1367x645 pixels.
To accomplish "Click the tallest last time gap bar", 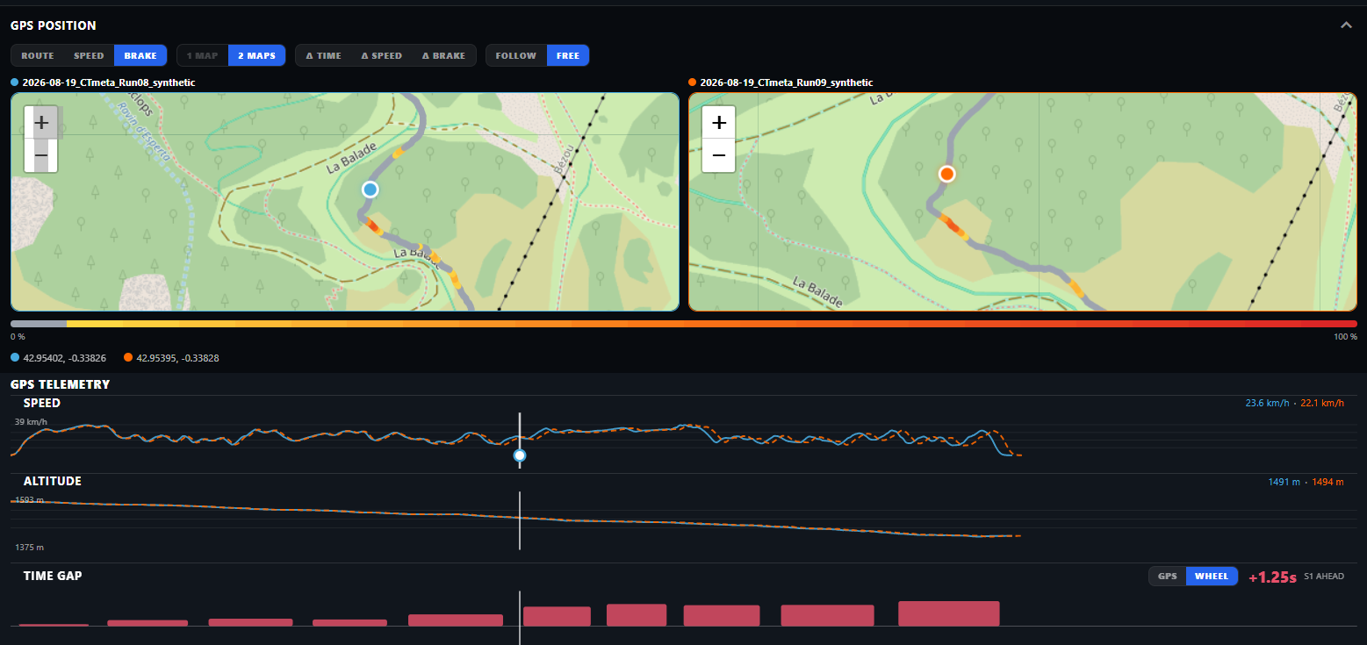I will 949,613.
